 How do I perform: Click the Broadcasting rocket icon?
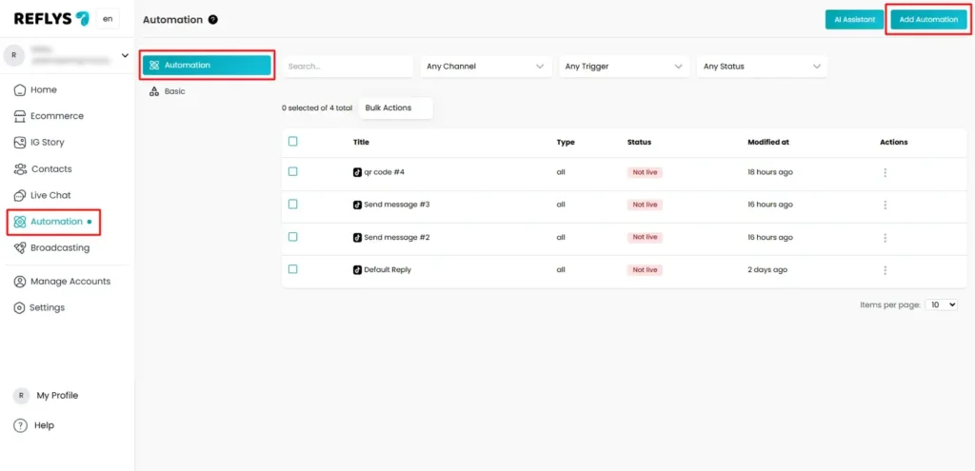click(20, 248)
